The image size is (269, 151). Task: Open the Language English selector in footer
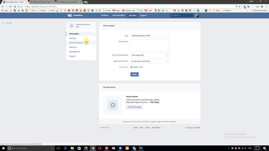(x=197, y=128)
